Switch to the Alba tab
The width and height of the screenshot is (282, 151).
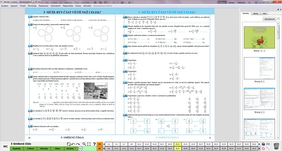[264, 13]
